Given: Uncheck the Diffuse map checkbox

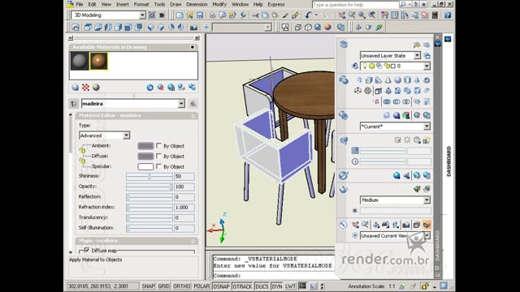Looking at the screenshot, I should 87,250.
